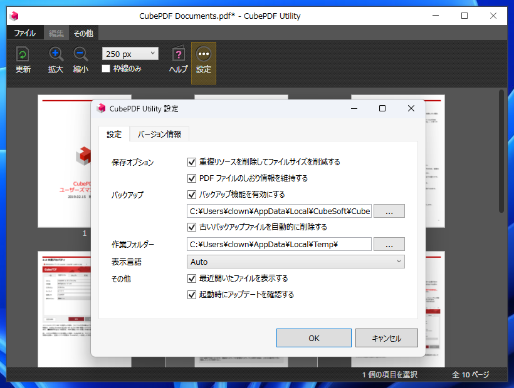Click the main window vertical scrollbar
The image size is (514, 388).
(501, 151)
